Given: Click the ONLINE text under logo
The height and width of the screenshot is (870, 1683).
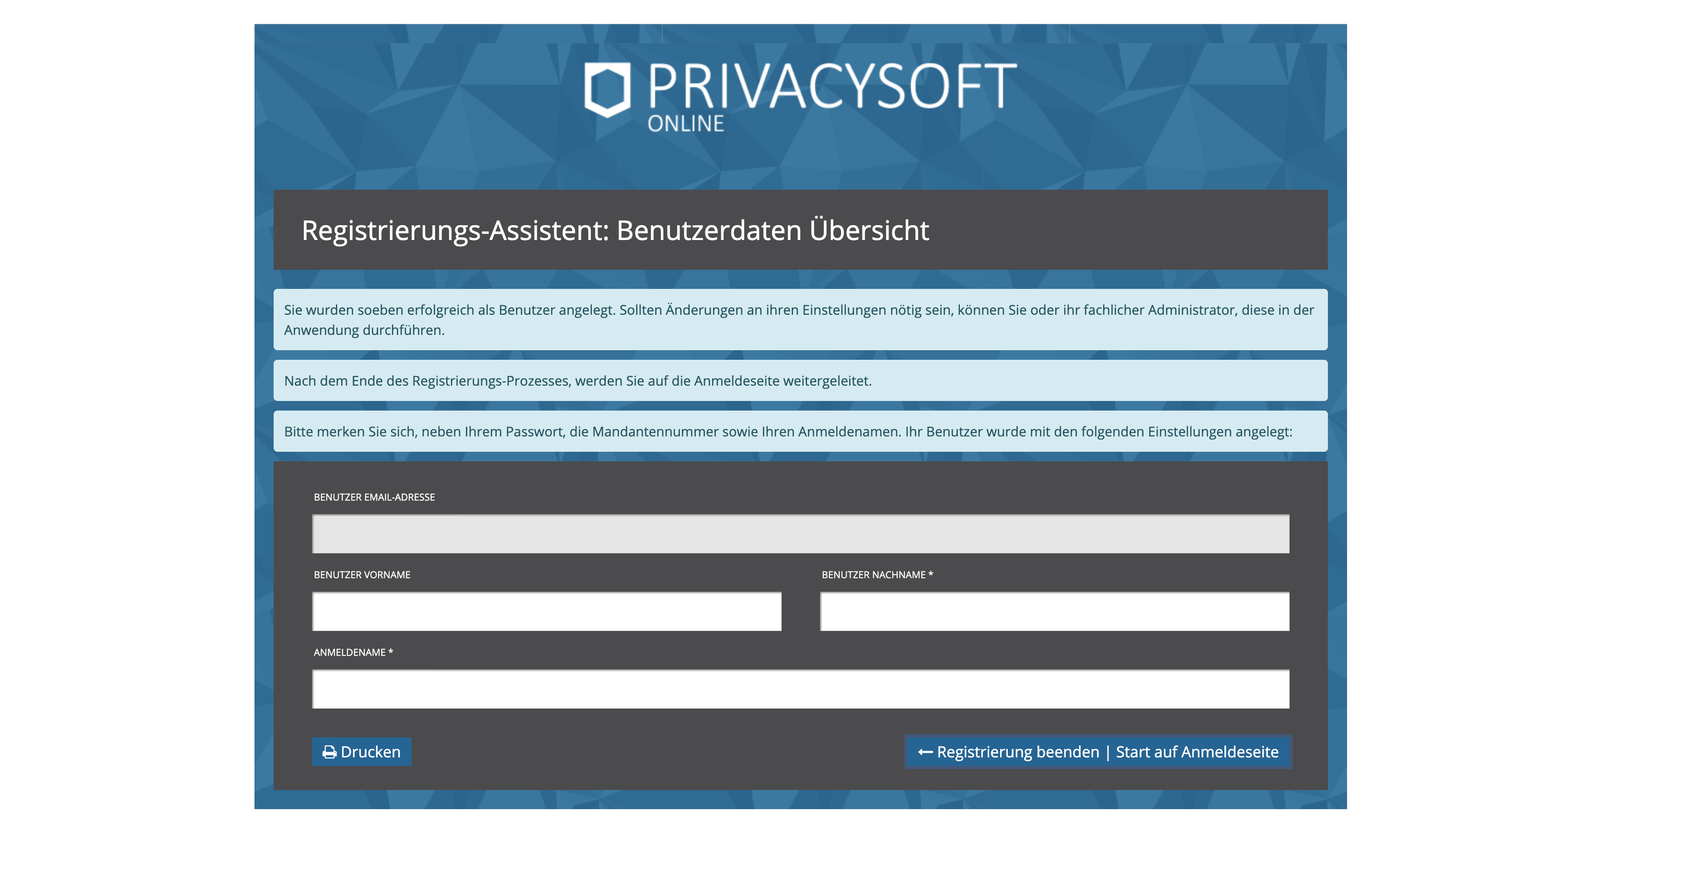Looking at the screenshot, I should 685,124.
